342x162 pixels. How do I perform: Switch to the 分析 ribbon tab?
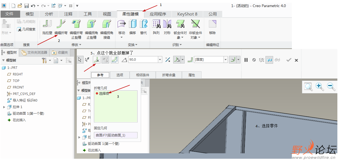(x=49, y=14)
